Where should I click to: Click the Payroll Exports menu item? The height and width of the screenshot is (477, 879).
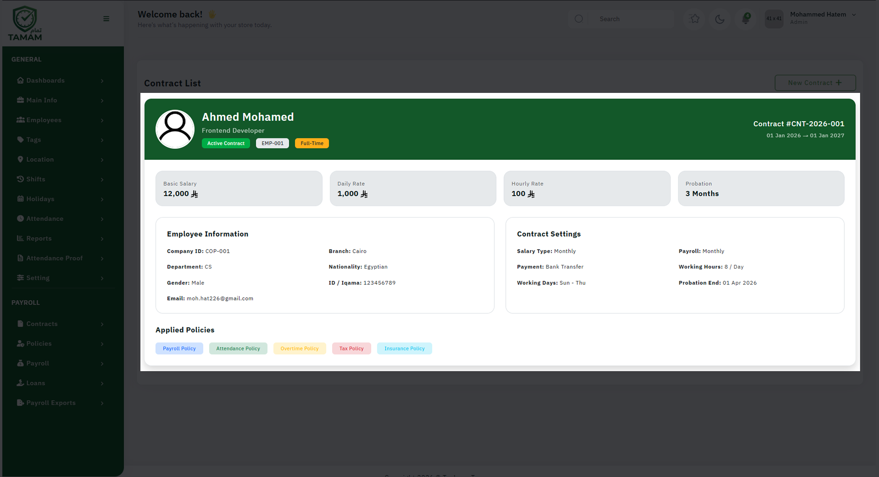(61, 403)
